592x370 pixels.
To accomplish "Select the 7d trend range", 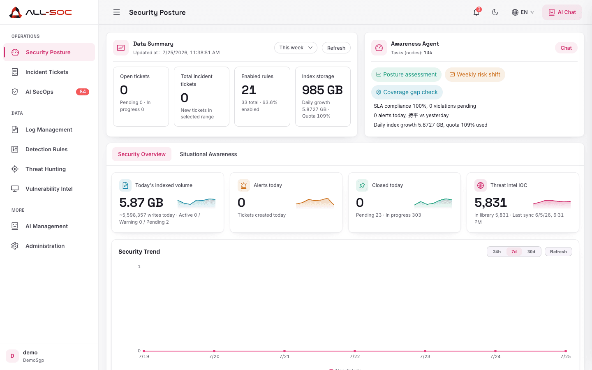I will click(514, 252).
